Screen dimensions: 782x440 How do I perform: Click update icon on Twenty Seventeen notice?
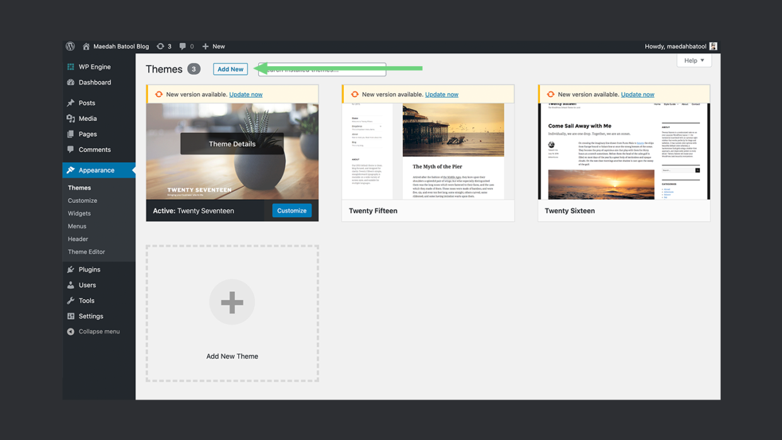159,95
